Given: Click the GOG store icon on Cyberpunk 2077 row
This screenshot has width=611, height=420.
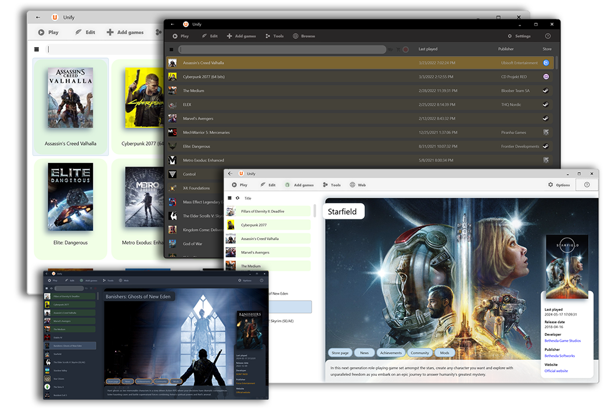Looking at the screenshot, I should [546, 77].
